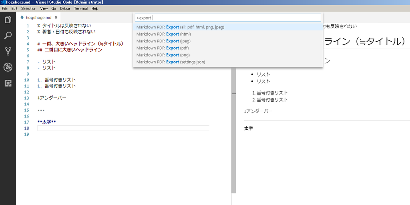Viewport: 410px width, 205px height.
Task: Click the VS Code logo in the title bar
Action: click(x=3, y=2)
